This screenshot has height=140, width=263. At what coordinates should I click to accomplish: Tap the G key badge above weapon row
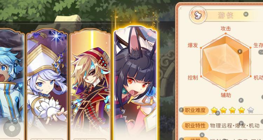pos(202,135)
